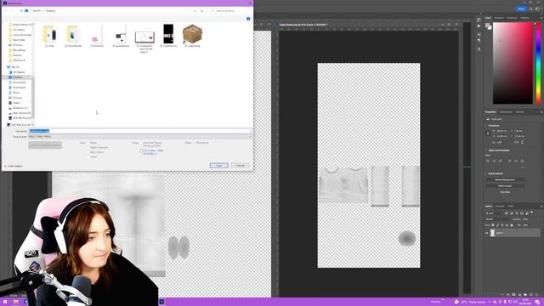Open the Windows Start menu

click(x=5, y=302)
